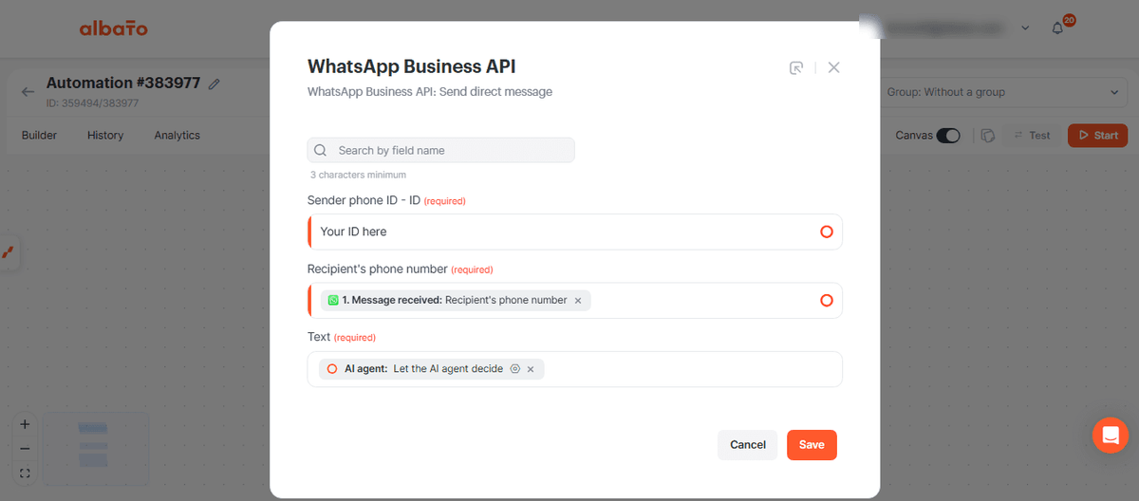The image size is (1139, 501).
Task: Click the Text input field area
Action: coord(575,369)
